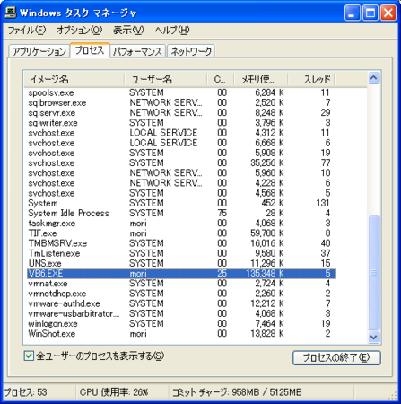Click the vertical scrollbar thumb
The image size is (401, 404).
(373, 273)
